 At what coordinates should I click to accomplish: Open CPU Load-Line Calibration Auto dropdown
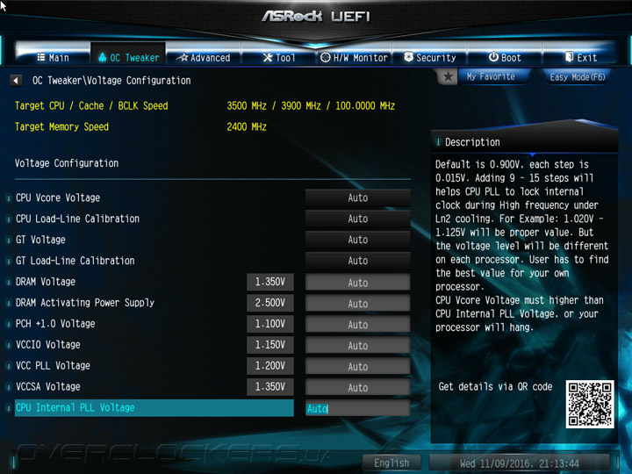coord(357,219)
